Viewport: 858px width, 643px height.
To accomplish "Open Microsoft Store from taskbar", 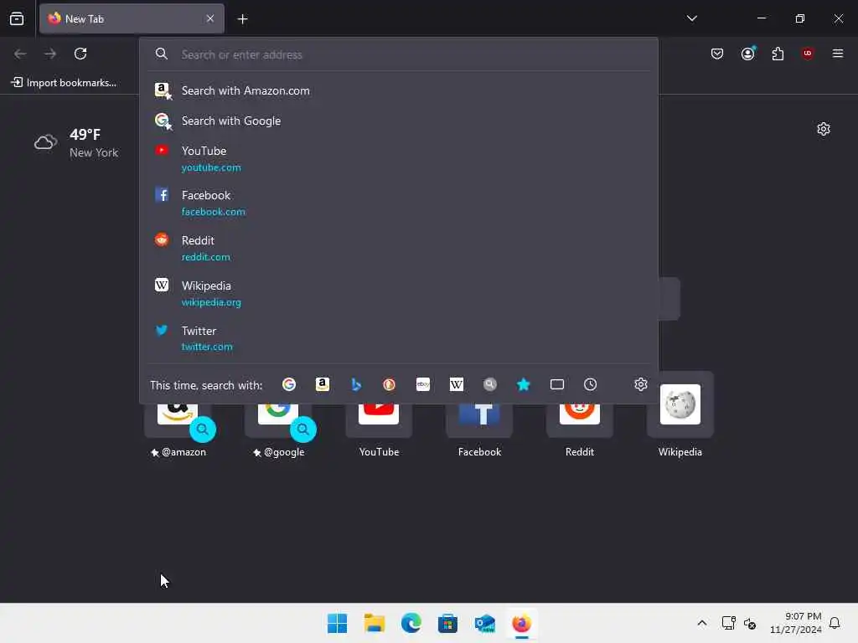I will (x=447, y=623).
